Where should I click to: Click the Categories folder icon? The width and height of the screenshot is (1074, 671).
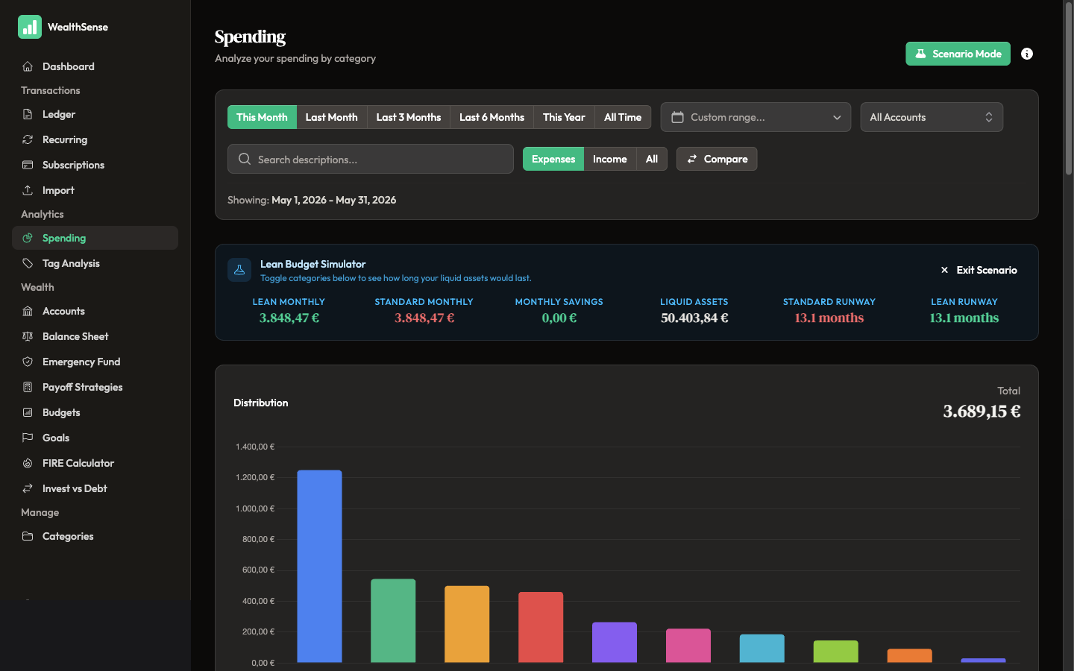point(28,536)
